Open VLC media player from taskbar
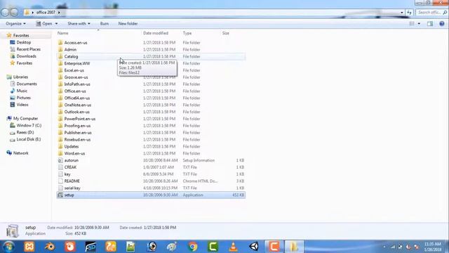This screenshot has width=449, height=253. click(234, 247)
